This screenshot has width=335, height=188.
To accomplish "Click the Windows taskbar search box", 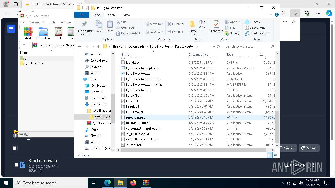I will (50, 183).
